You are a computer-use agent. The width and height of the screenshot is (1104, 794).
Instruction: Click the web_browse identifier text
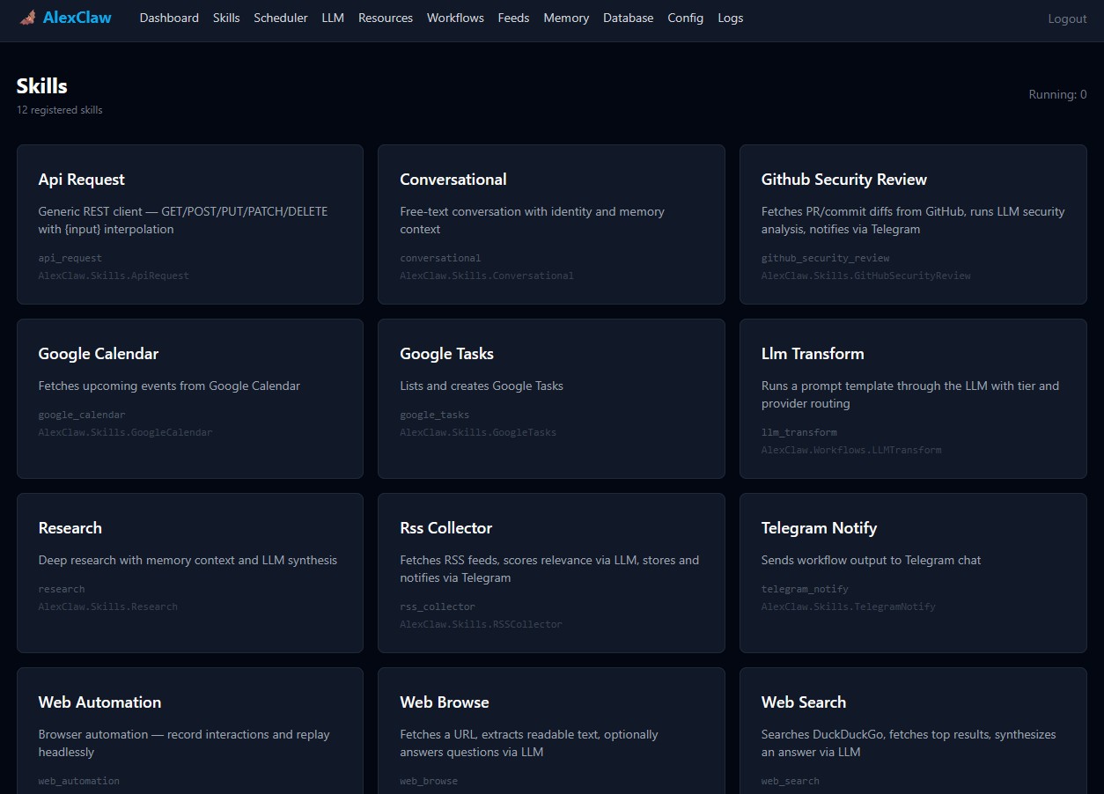[429, 781]
